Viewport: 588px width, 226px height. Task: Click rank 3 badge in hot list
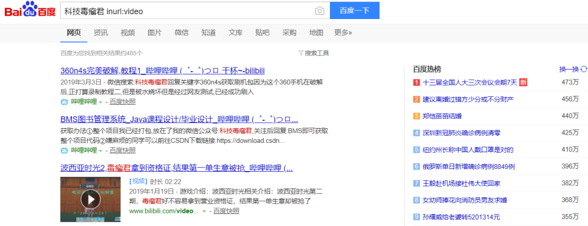pos(416,116)
